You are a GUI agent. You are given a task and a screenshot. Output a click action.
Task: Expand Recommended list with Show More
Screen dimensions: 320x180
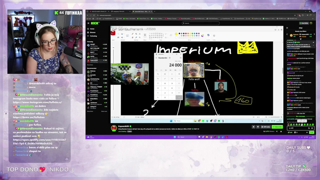click(90, 111)
